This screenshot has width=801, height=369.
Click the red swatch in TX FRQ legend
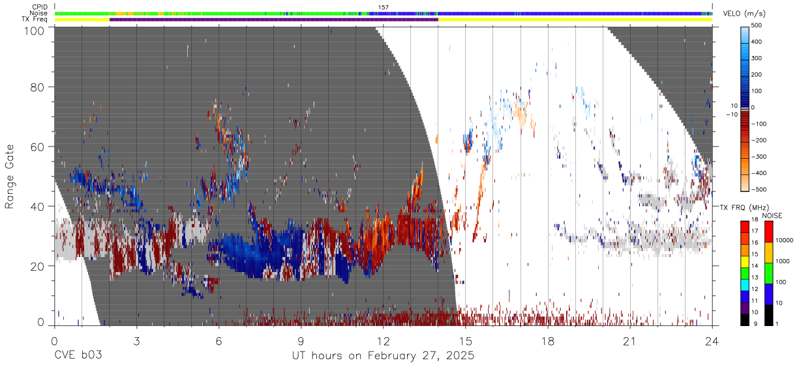click(746, 226)
